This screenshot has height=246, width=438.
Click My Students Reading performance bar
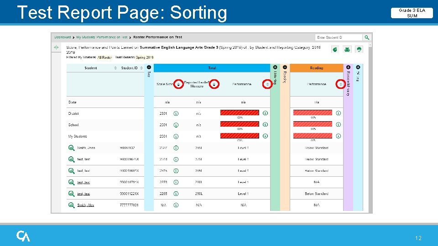pos(313,136)
